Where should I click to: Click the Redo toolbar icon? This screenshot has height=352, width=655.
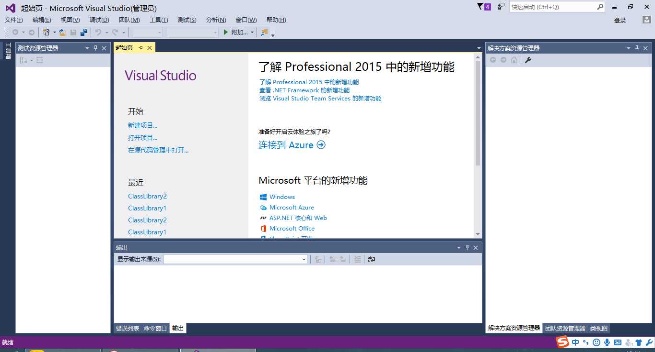tap(115, 33)
